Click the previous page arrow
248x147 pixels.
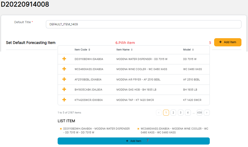tap(159, 113)
